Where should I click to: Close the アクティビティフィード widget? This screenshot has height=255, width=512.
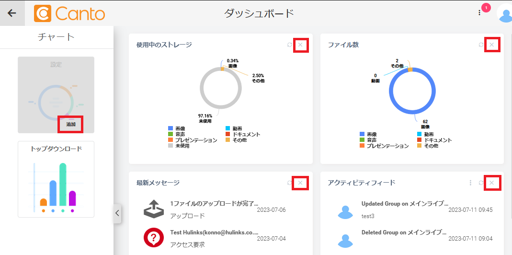point(492,183)
